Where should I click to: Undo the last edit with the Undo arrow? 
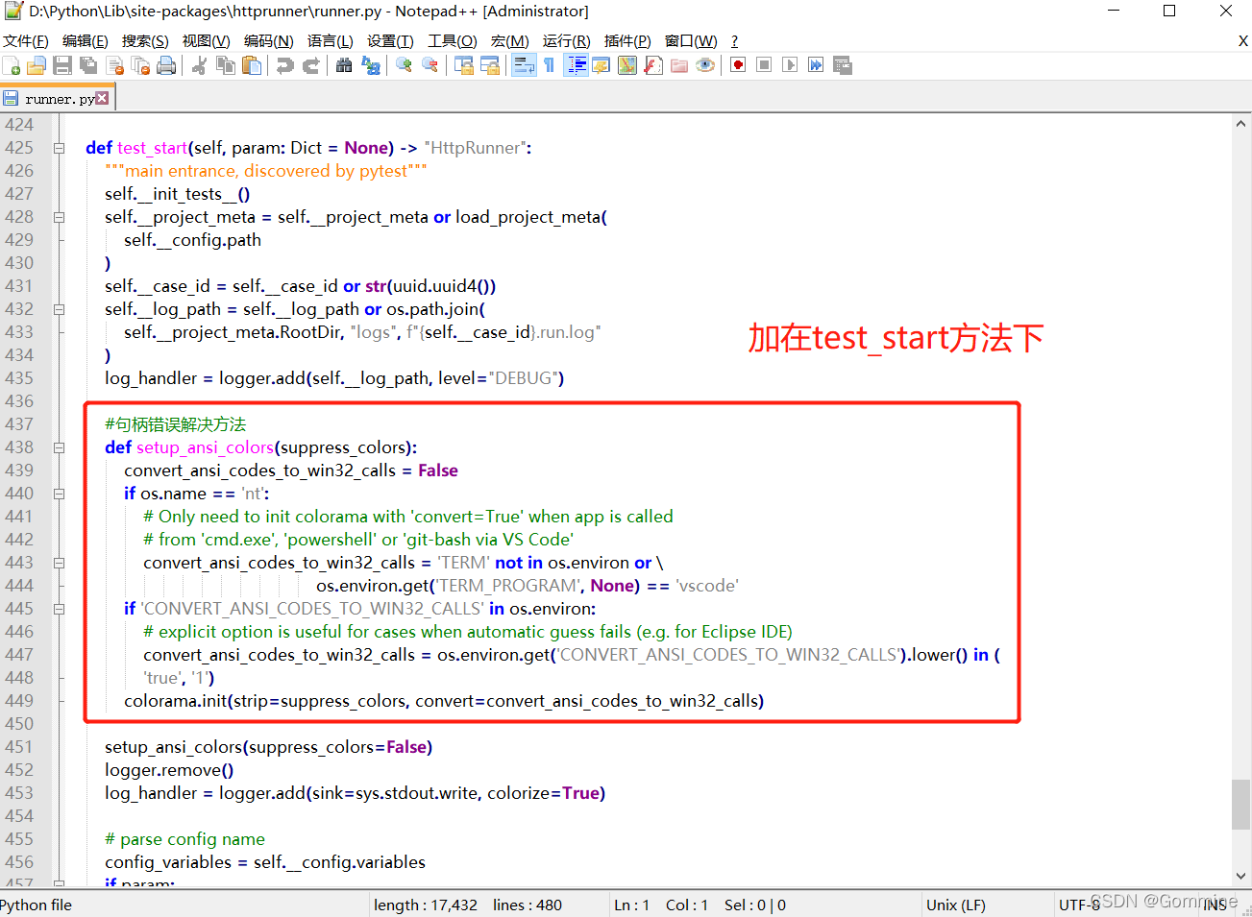coord(285,65)
